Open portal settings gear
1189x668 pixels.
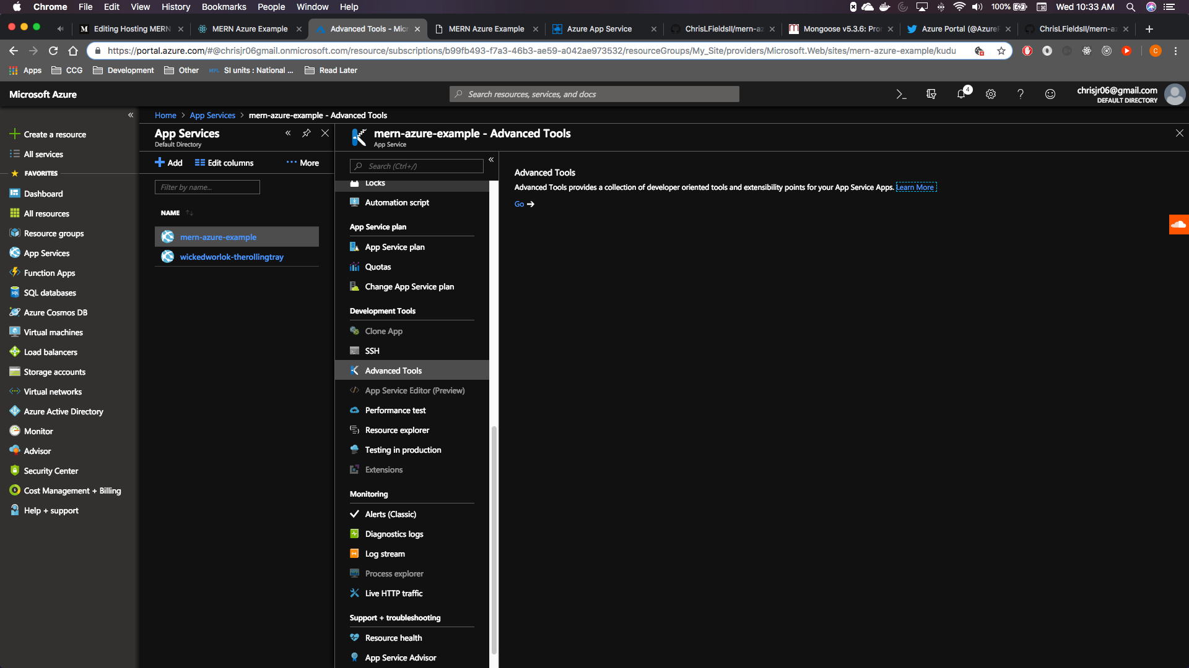[991, 94]
